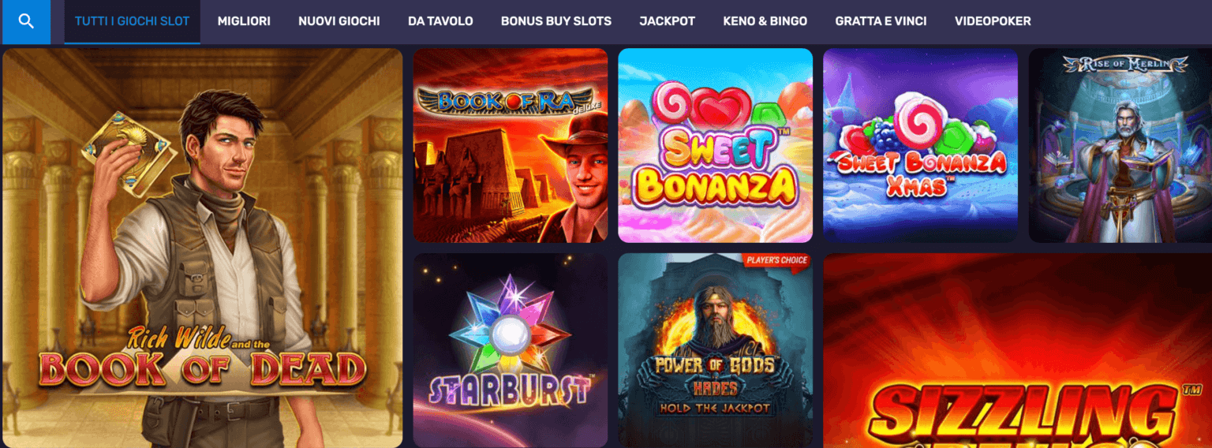This screenshot has height=448, width=1212.
Task: Go to the Jackpot tab
Action: pyautogui.click(x=668, y=21)
